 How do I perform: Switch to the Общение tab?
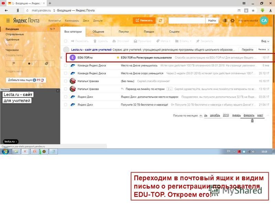click(x=98, y=32)
